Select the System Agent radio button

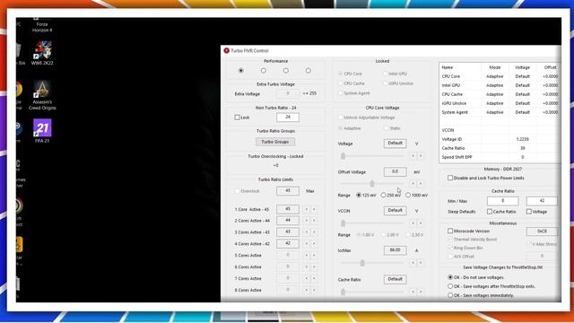341,93
